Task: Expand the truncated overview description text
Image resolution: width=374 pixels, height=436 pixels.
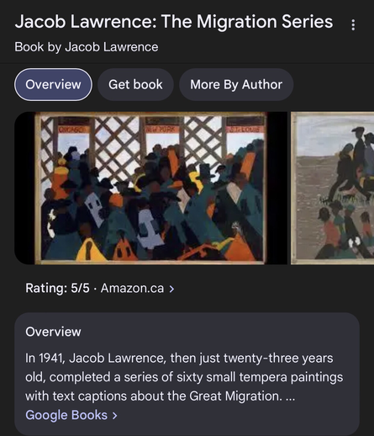Action: point(184,377)
